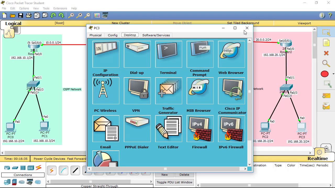Screen dimensions: 335x188
Task: Switch to Realtime mode tab
Action: click(318, 158)
